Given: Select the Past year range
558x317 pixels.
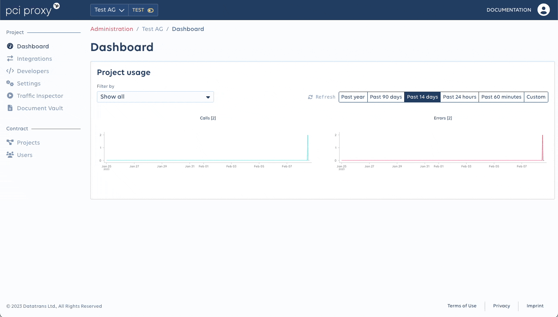Looking at the screenshot, I should coord(353,97).
